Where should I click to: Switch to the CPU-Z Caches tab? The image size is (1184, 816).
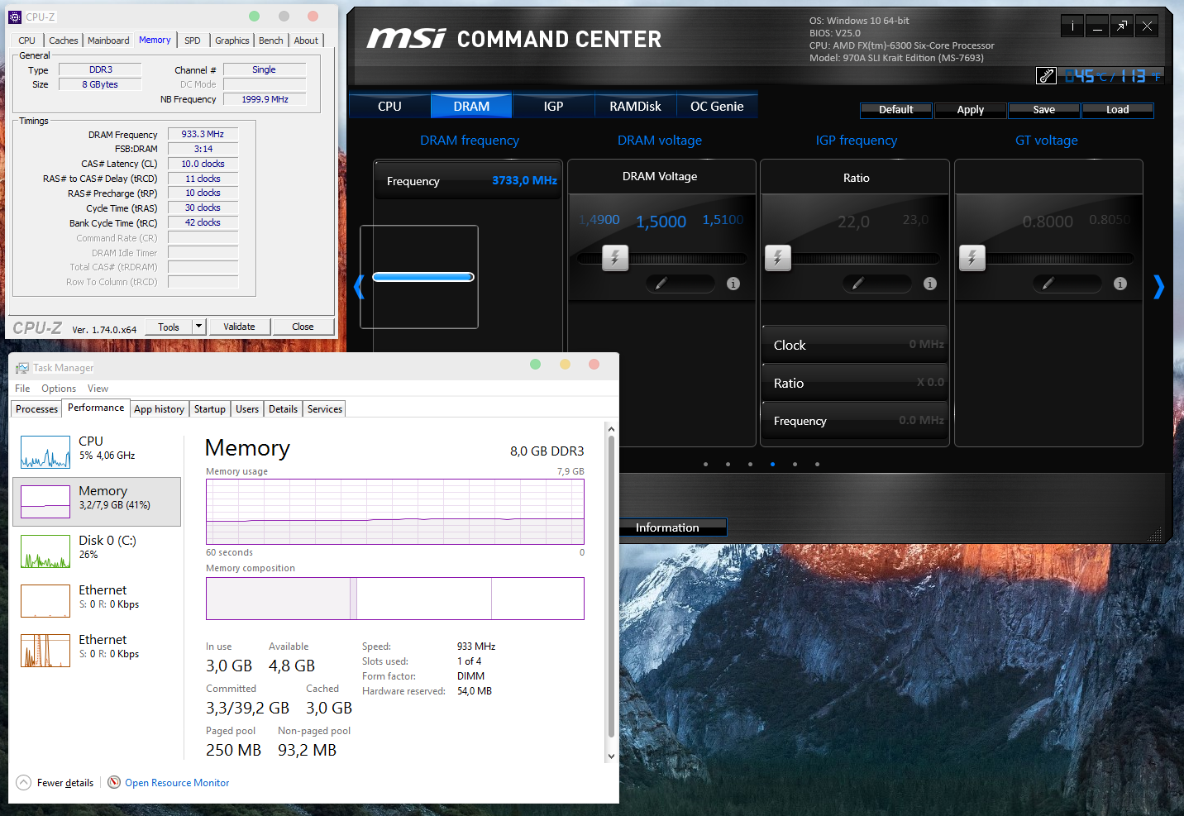point(64,41)
